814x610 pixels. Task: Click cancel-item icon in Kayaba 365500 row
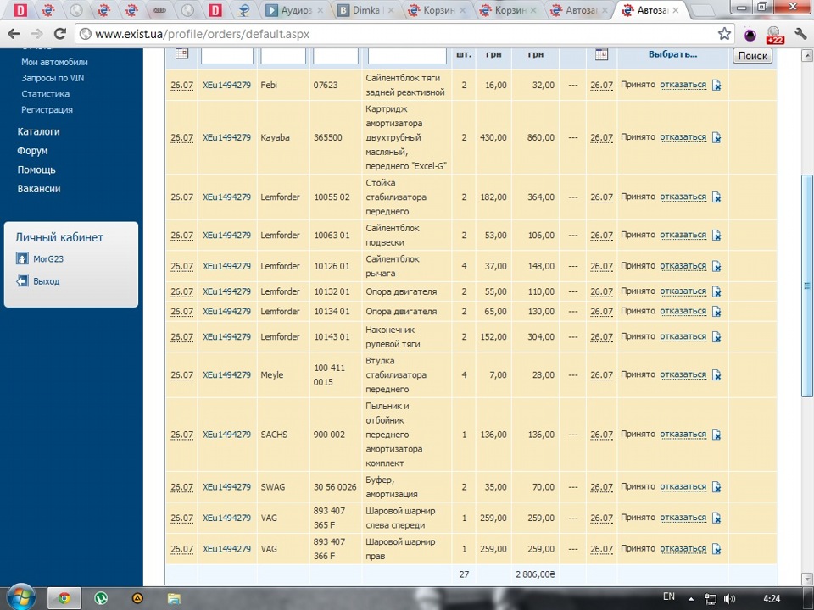(716, 137)
